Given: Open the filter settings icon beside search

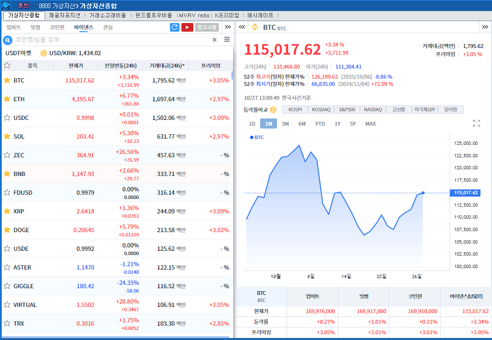Looking at the screenshot, I should [227, 40].
